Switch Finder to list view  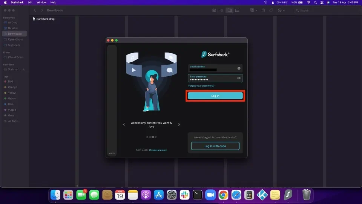[221, 11]
